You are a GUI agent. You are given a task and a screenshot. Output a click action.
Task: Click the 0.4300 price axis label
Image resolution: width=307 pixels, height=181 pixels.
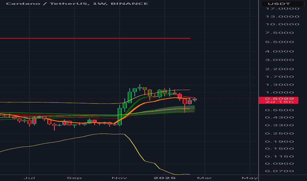(x=280, y=117)
